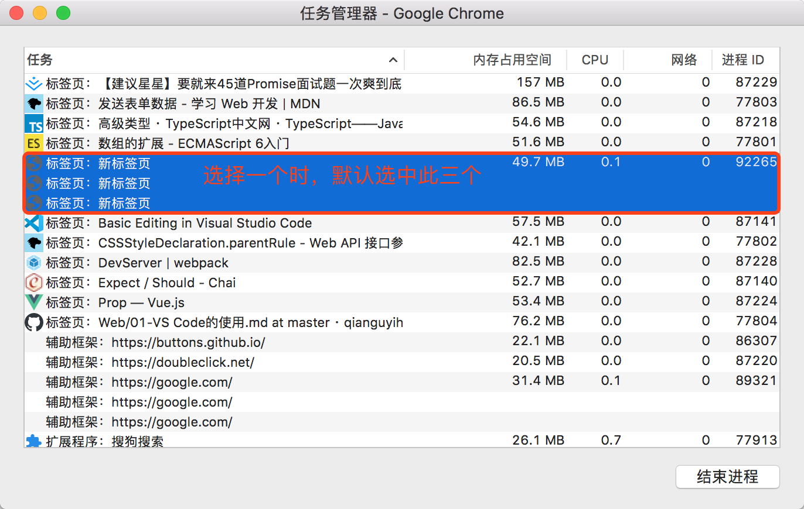Click the green zoom window button
The height and width of the screenshot is (509, 804).
[x=63, y=13]
